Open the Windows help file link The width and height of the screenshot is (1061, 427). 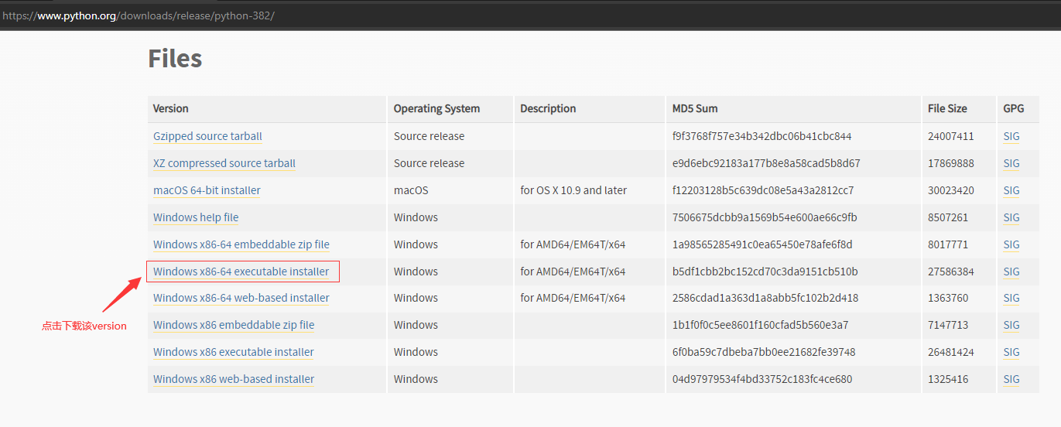pyautogui.click(x=196, y=217)
